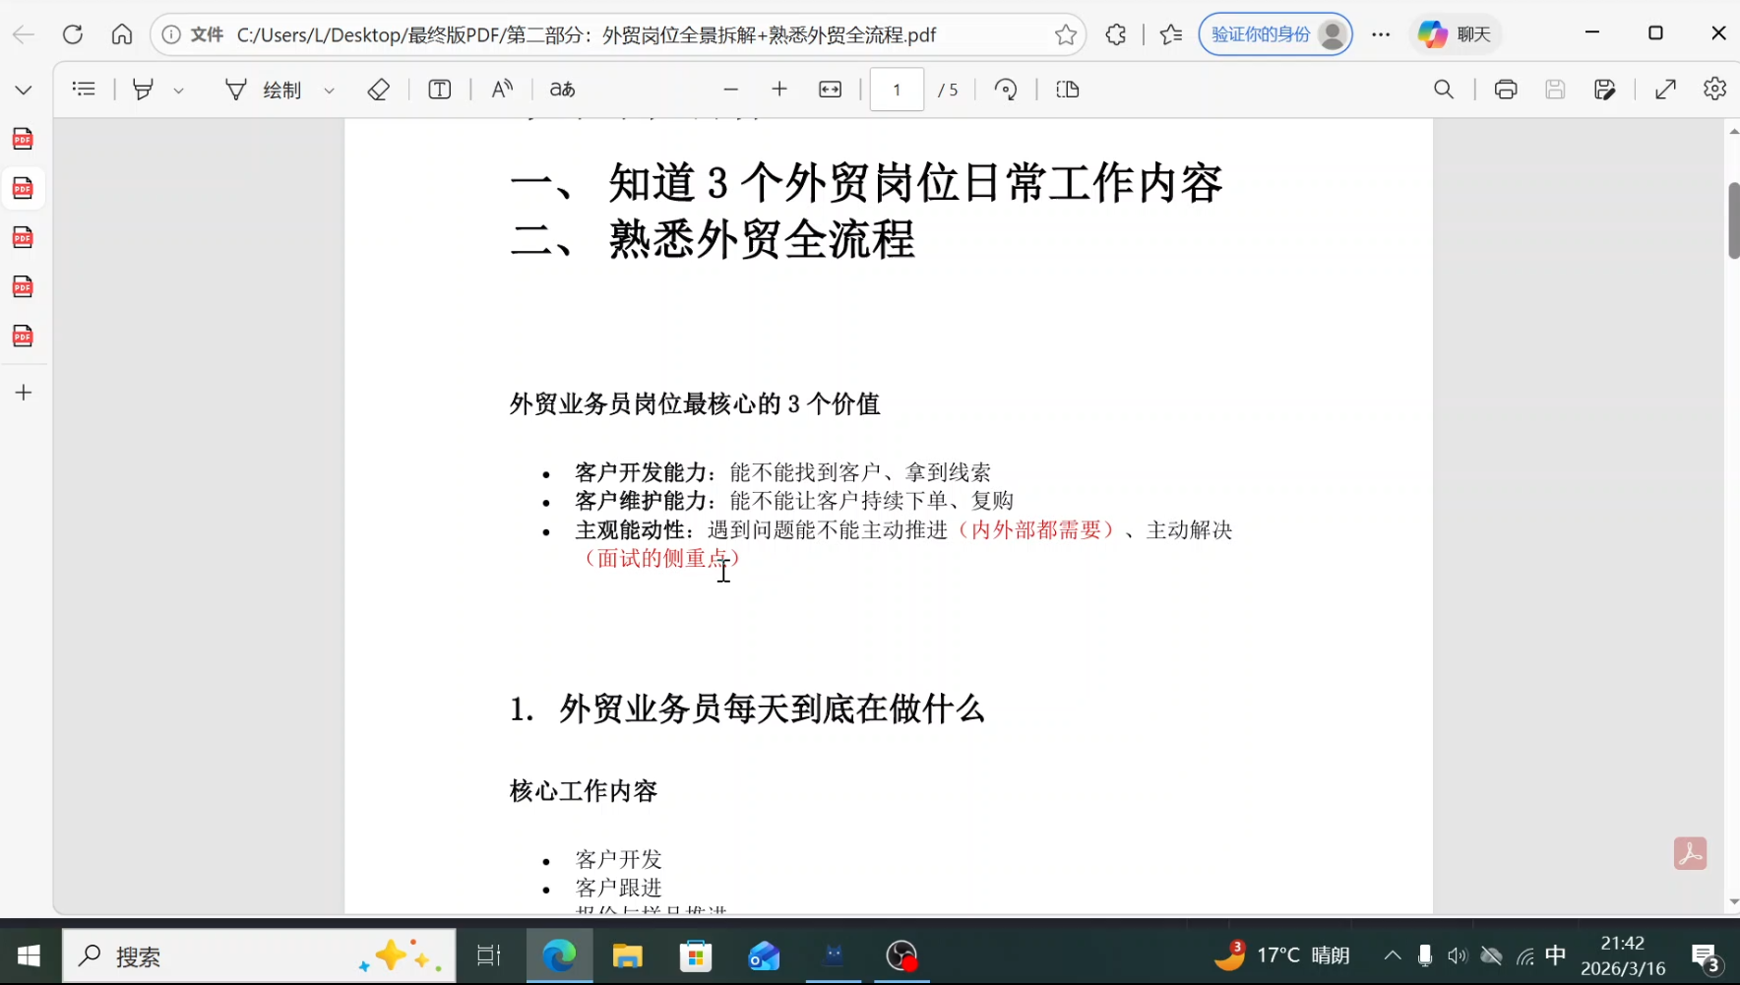Open PDF viewer settings menu
Image resolution: width=1740 pixels, height=985 pixels.
[x=1715, y=89]
